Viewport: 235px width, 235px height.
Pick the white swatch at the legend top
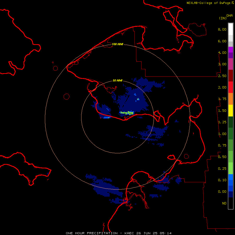(x=231, y=29)
